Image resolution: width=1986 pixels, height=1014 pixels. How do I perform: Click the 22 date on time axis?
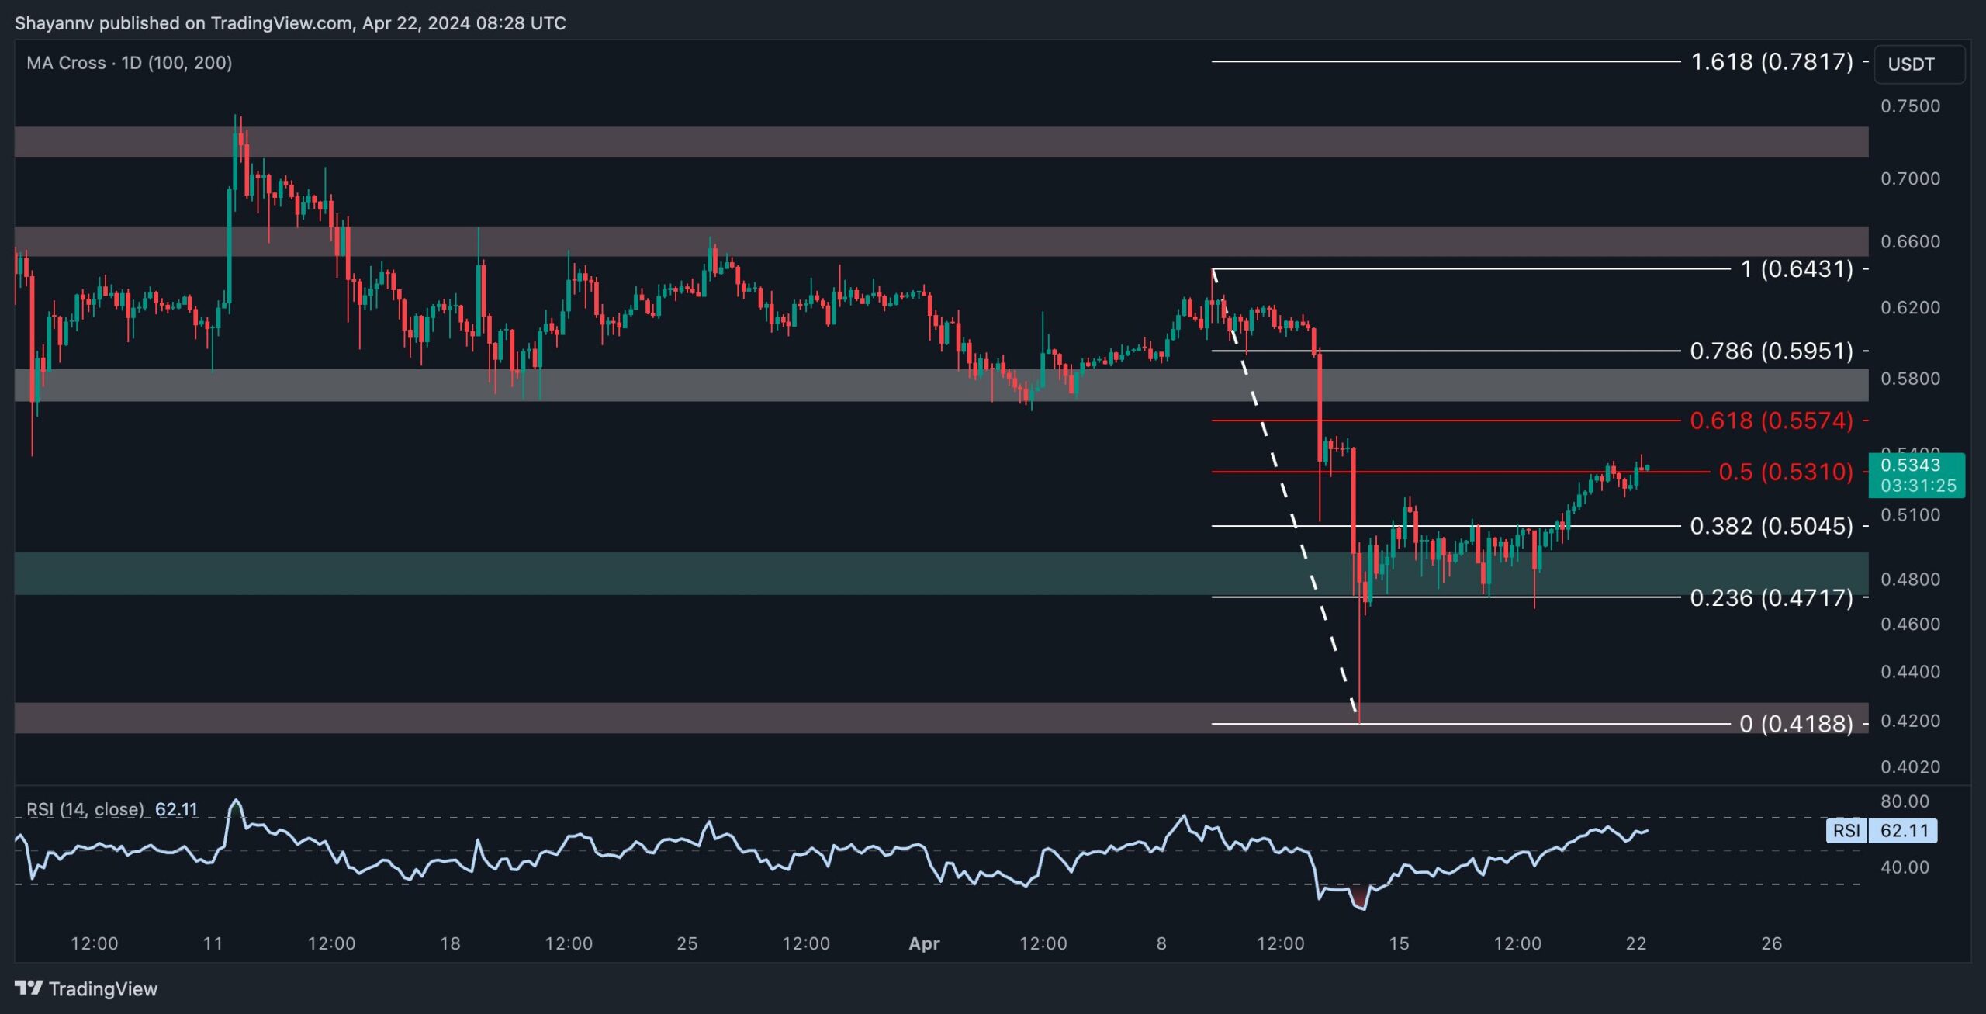pyautogui.click(x=1635, y=943)
